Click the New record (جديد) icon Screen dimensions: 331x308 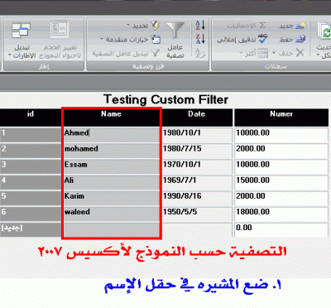[300, 26]
